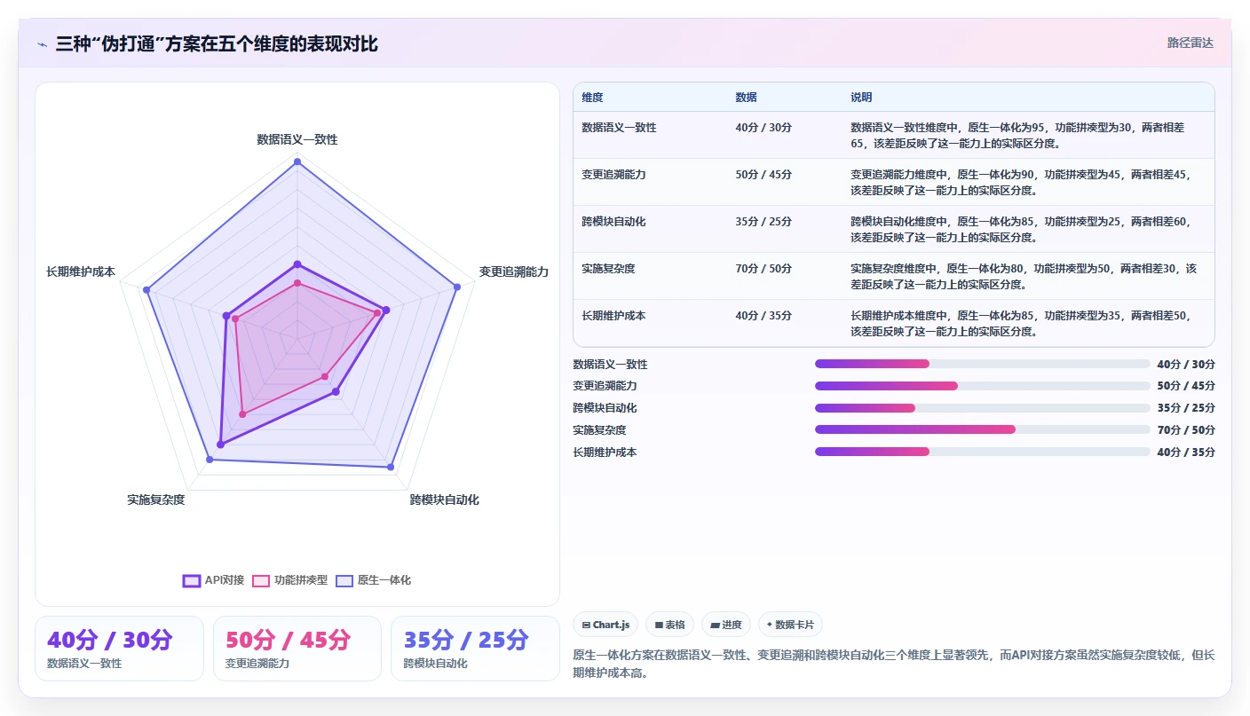Click 70分 / 50分 value beside progress bar
The width and height of the screenshot is (1250, 716).
(1186, 430)
